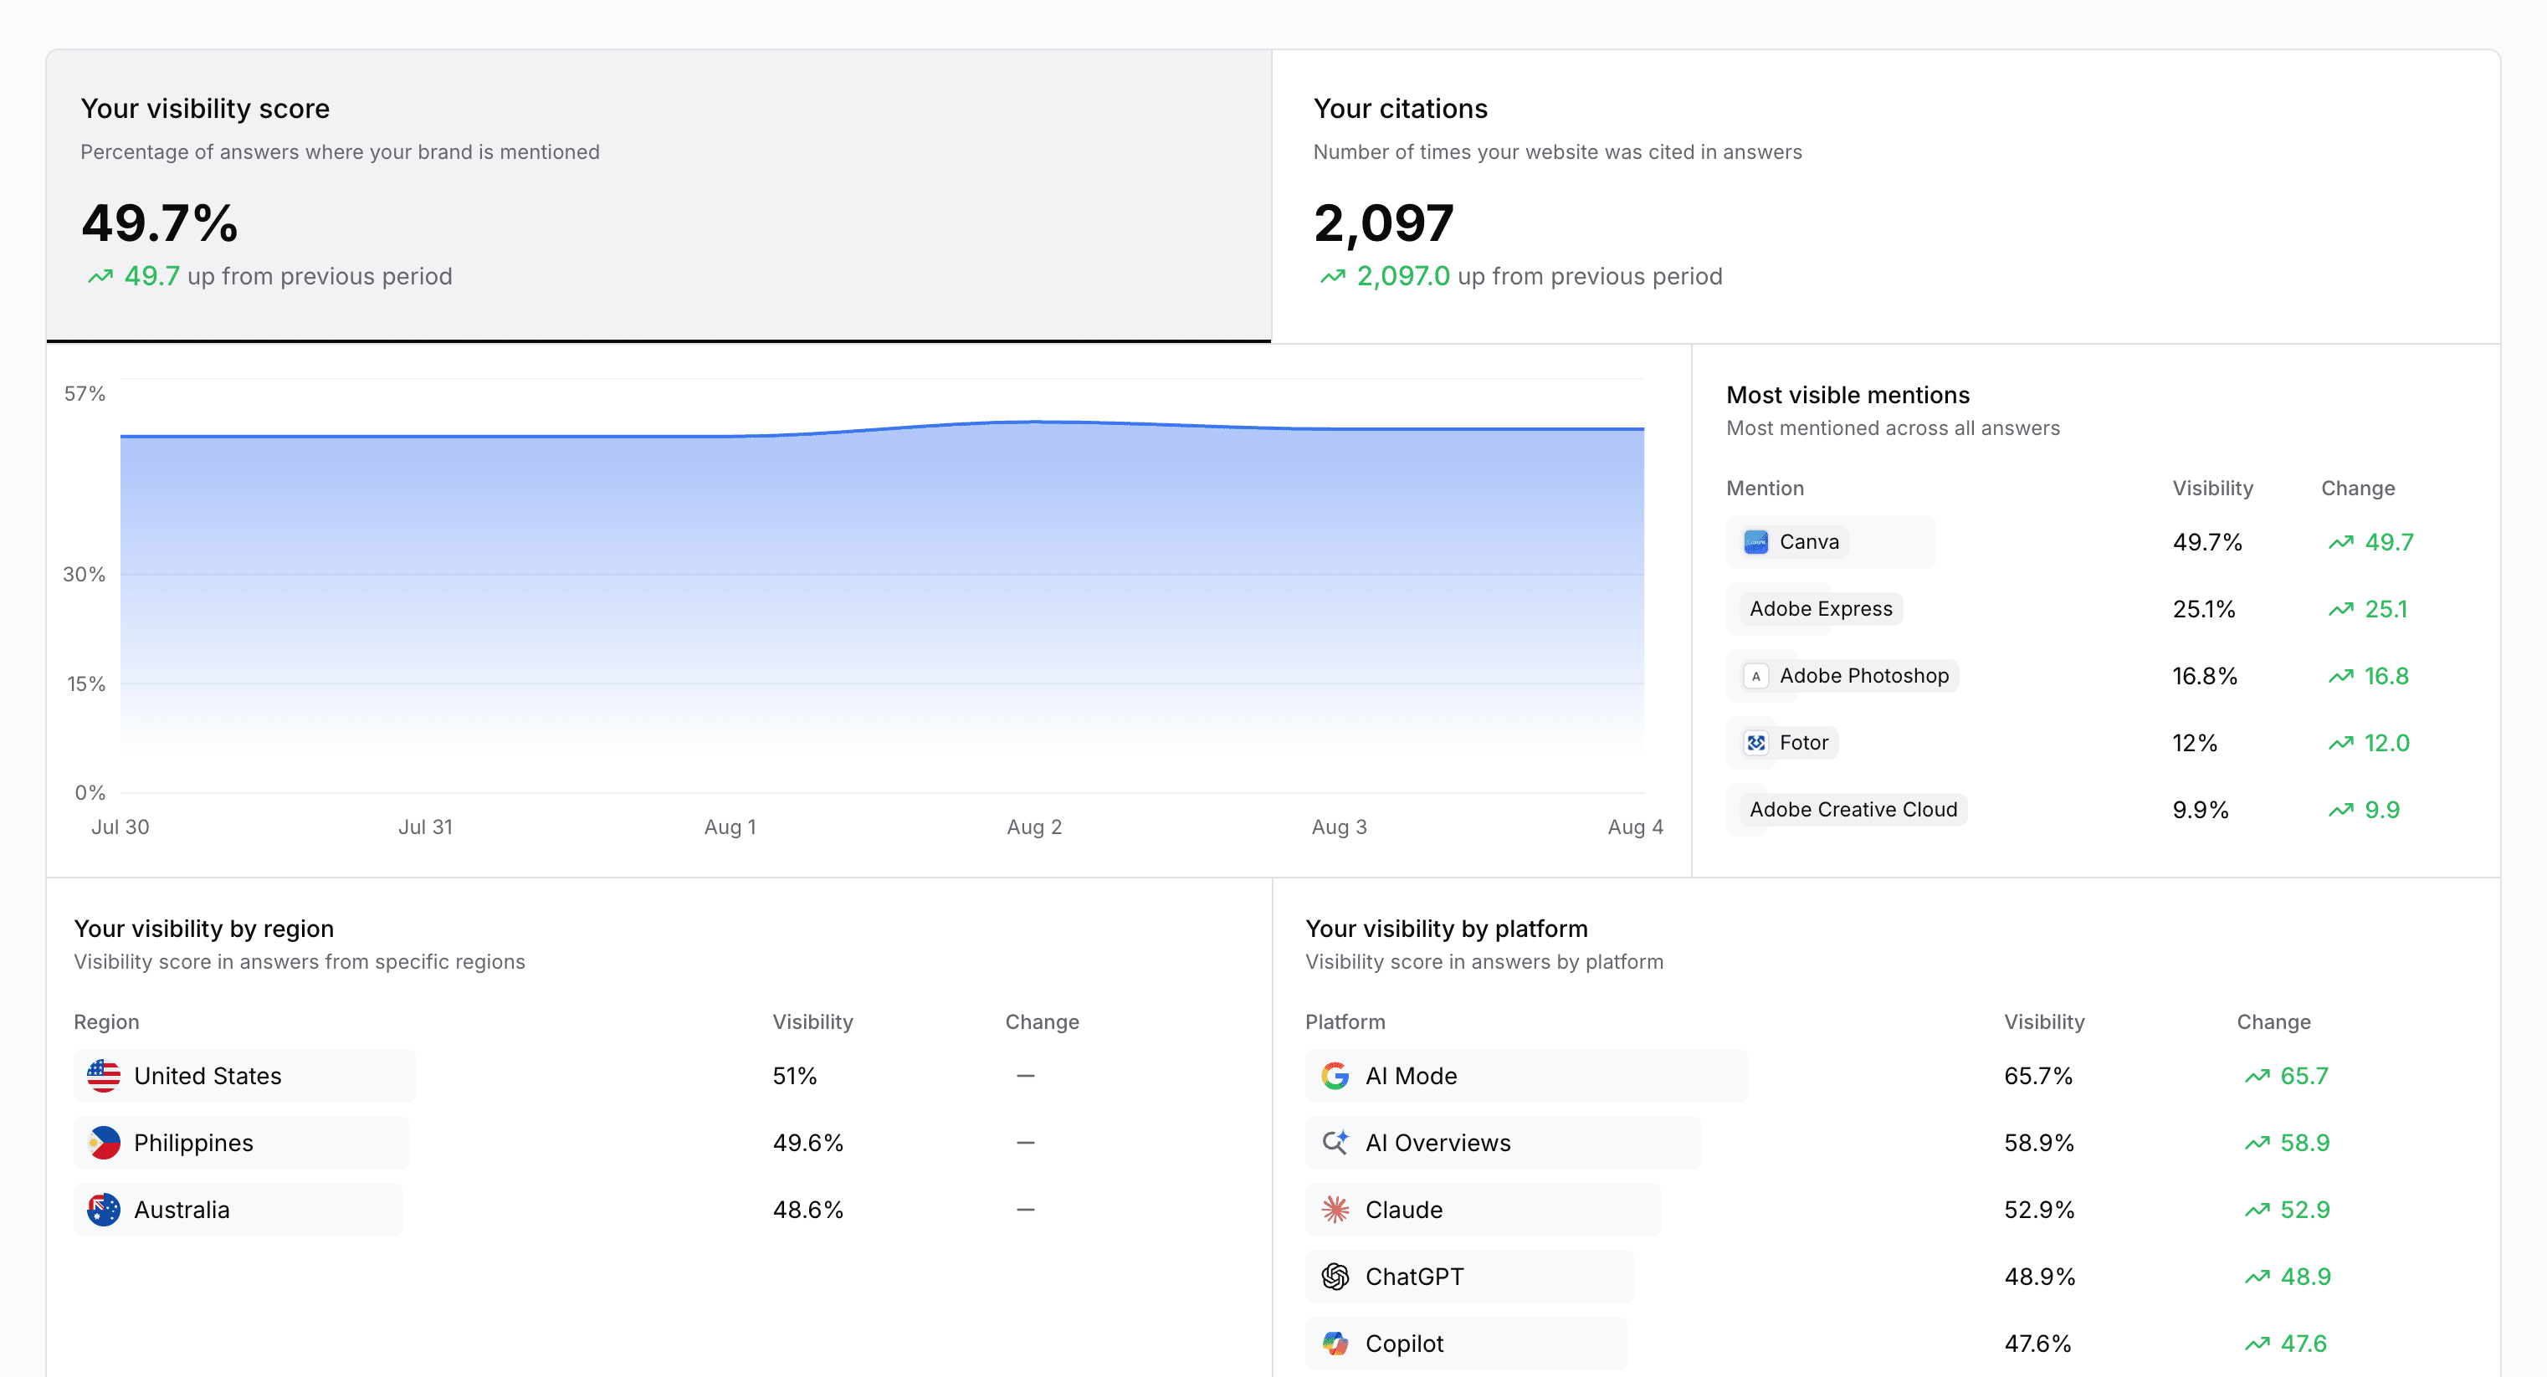Select the AI Overviews platform icon

[x=1335, y=1142]
